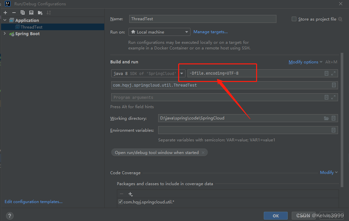Expand the Program arguments field
The height and width of the screenshot is (221, 349).
pyautogui.click(x=333, y=97)
